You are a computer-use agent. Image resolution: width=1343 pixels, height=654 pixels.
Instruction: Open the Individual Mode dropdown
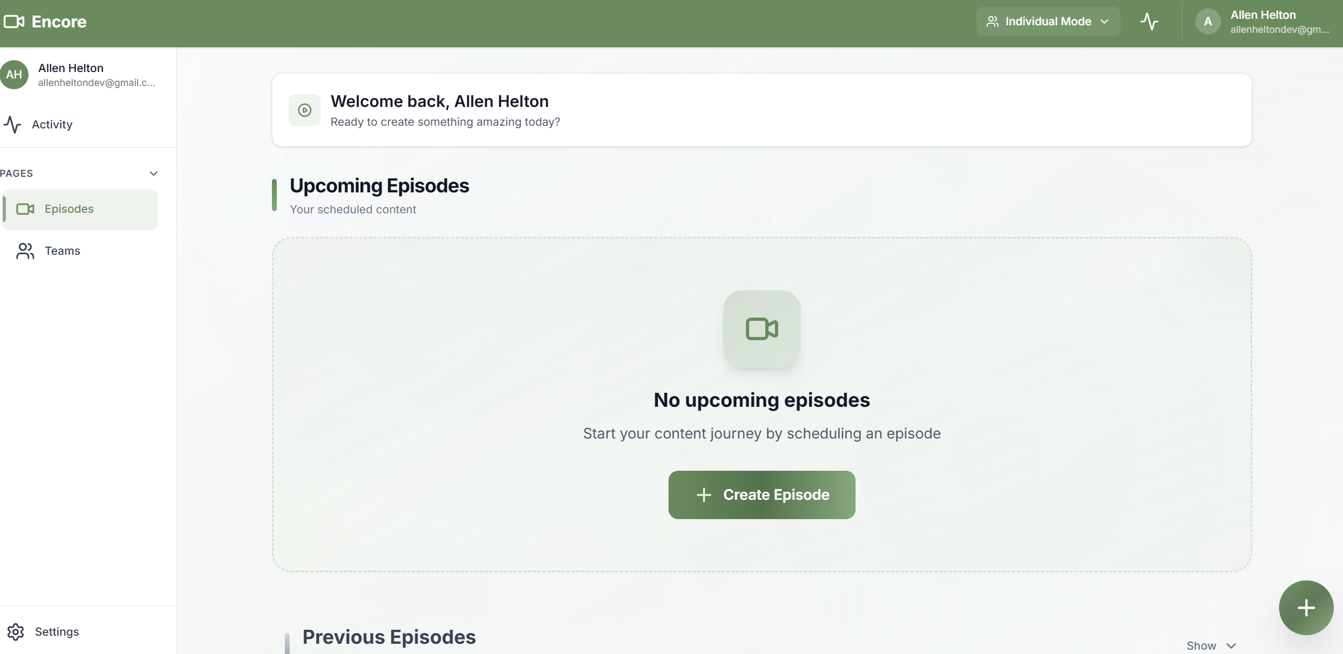(1047, 21)
